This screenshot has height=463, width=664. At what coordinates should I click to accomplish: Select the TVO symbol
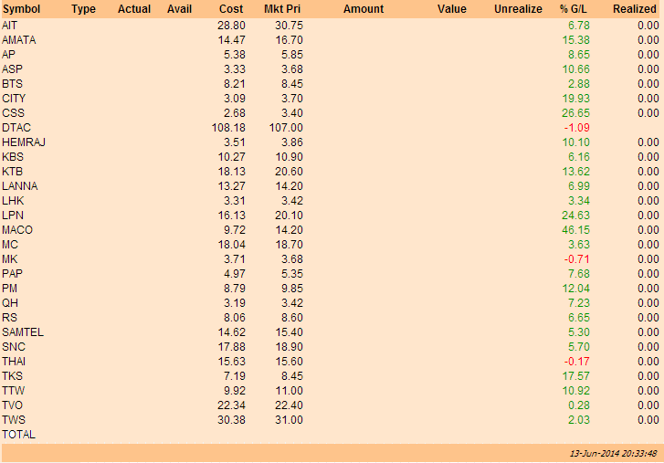pyautogui.click(x=12, y=405)
